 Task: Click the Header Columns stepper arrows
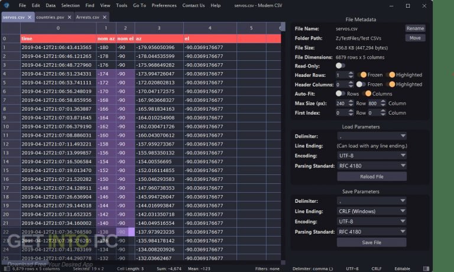351,85
